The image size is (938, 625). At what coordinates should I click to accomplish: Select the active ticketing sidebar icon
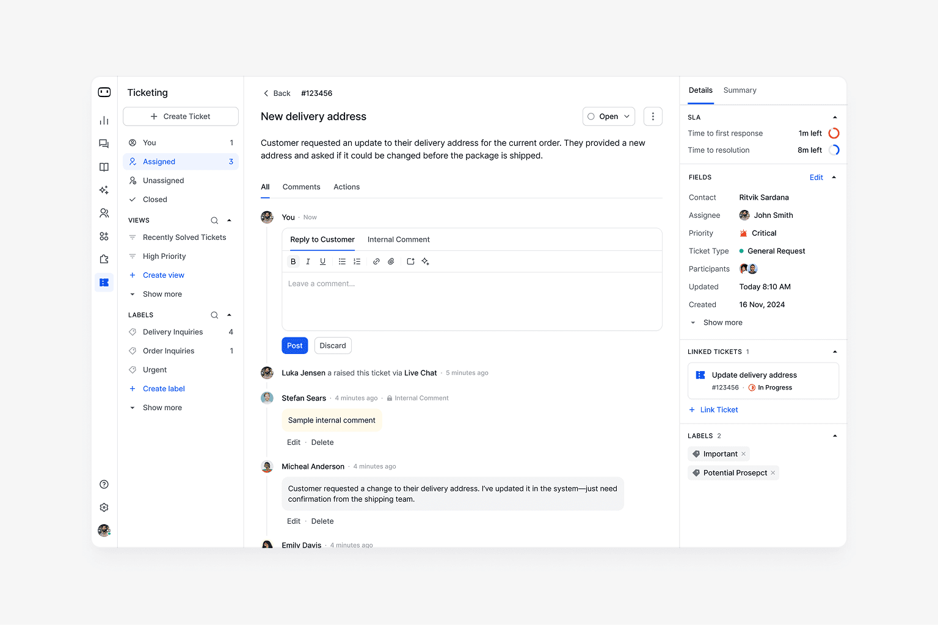click(x=104, y=283)
